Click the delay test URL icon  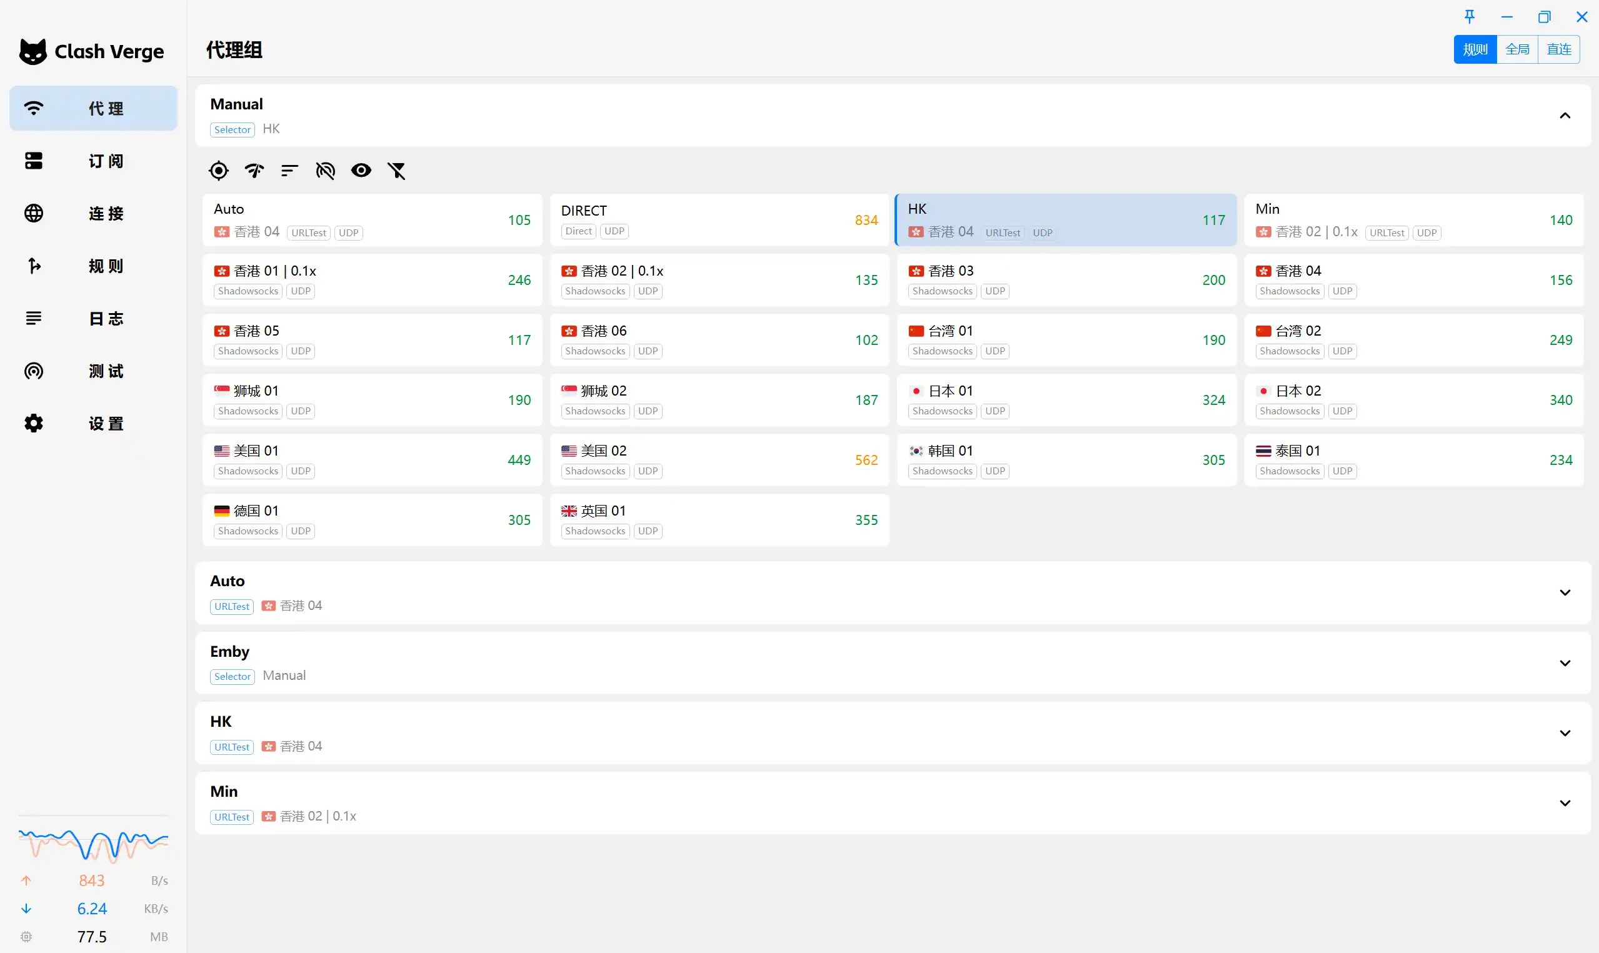coord(326,170)
